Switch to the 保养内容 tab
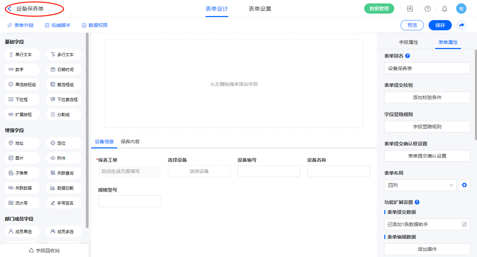The image size is (477, 257). 130,142
